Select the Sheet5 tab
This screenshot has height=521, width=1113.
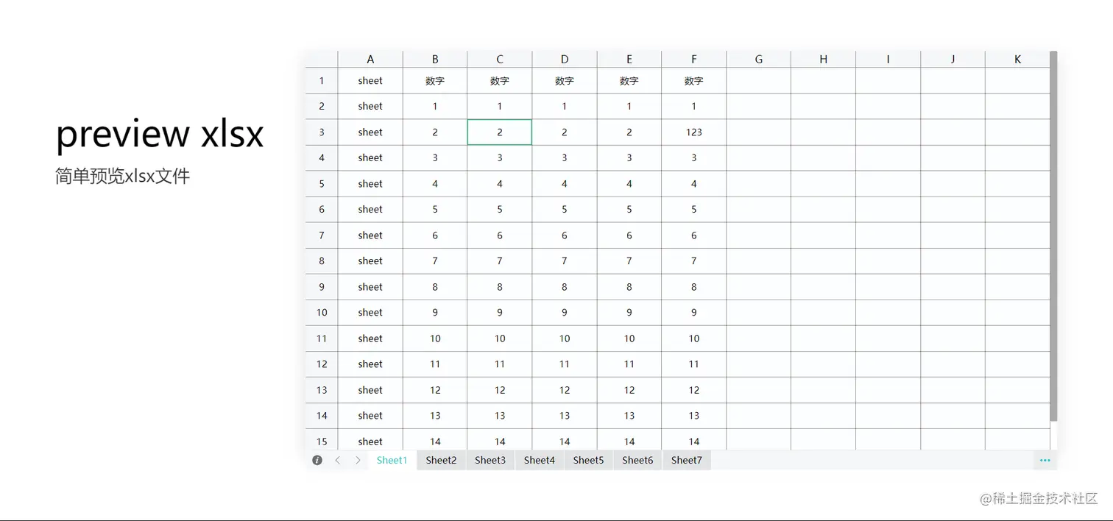[588, 460]
